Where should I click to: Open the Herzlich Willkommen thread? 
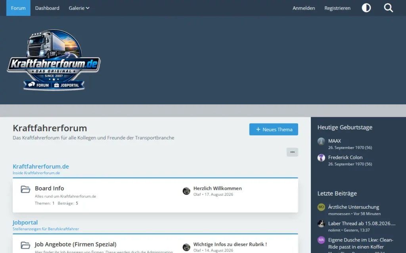(218, 189)
